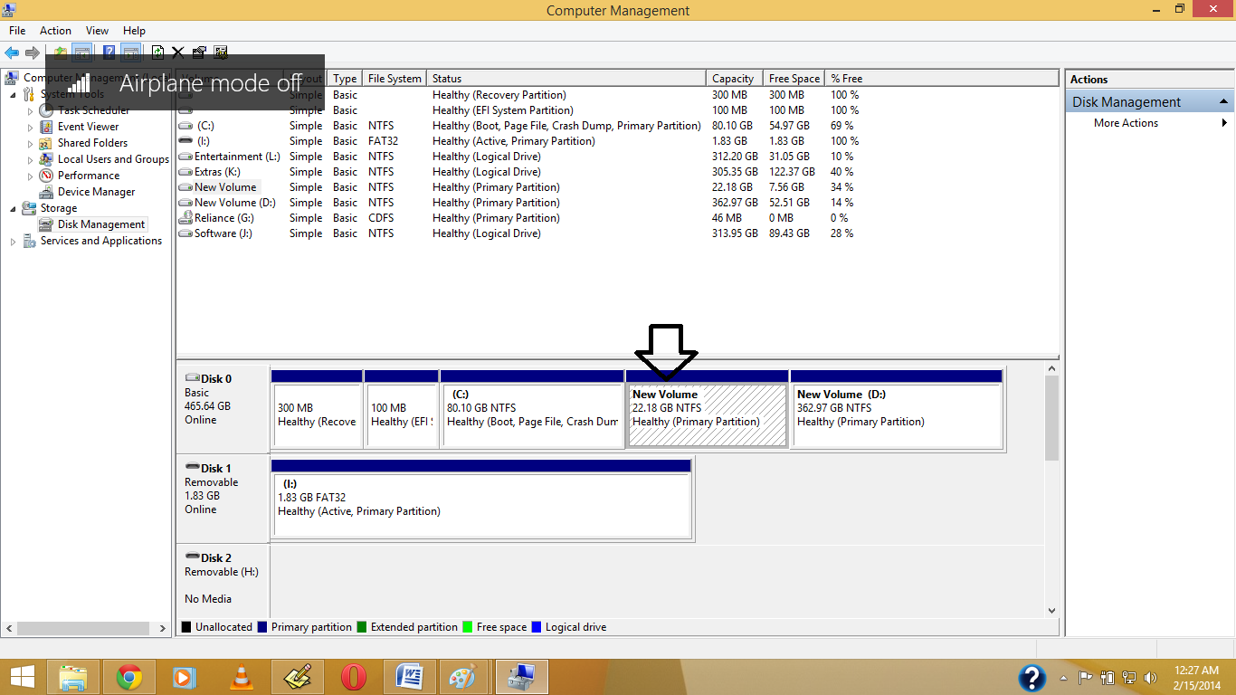Click the volume speaker tray icon

coord(1151,677)
